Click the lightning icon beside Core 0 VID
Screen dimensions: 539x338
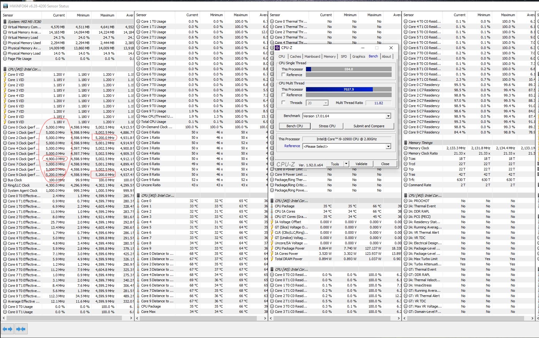click(x=5, y=74)
